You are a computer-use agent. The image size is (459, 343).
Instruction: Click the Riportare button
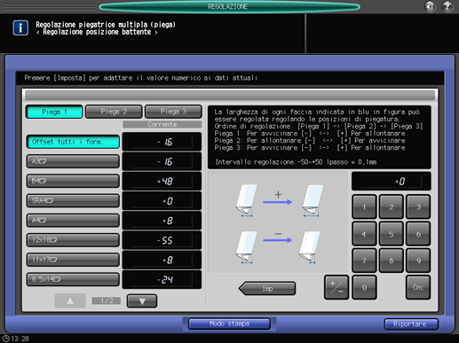pos(411,324)
